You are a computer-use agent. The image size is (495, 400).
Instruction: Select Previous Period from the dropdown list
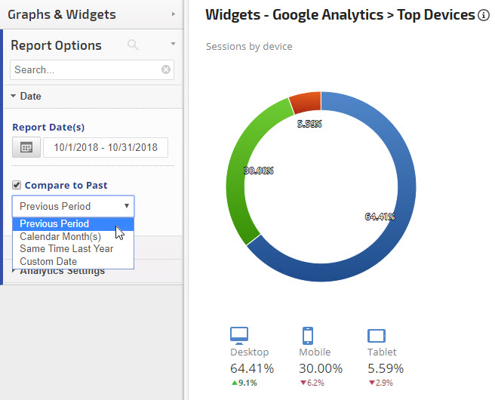pos(54,224)
